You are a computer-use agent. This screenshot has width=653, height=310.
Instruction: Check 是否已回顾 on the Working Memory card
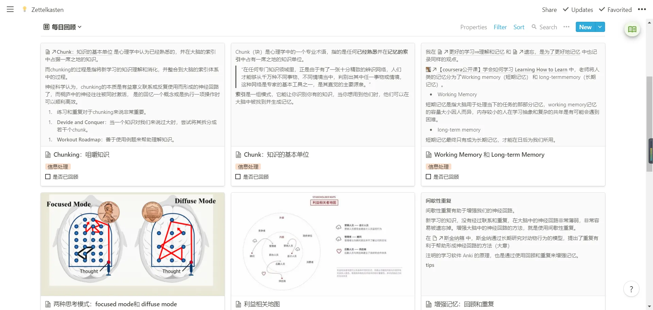click(428, 176)
